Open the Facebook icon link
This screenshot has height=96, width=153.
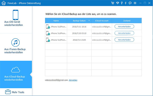(x=125, y=3)
